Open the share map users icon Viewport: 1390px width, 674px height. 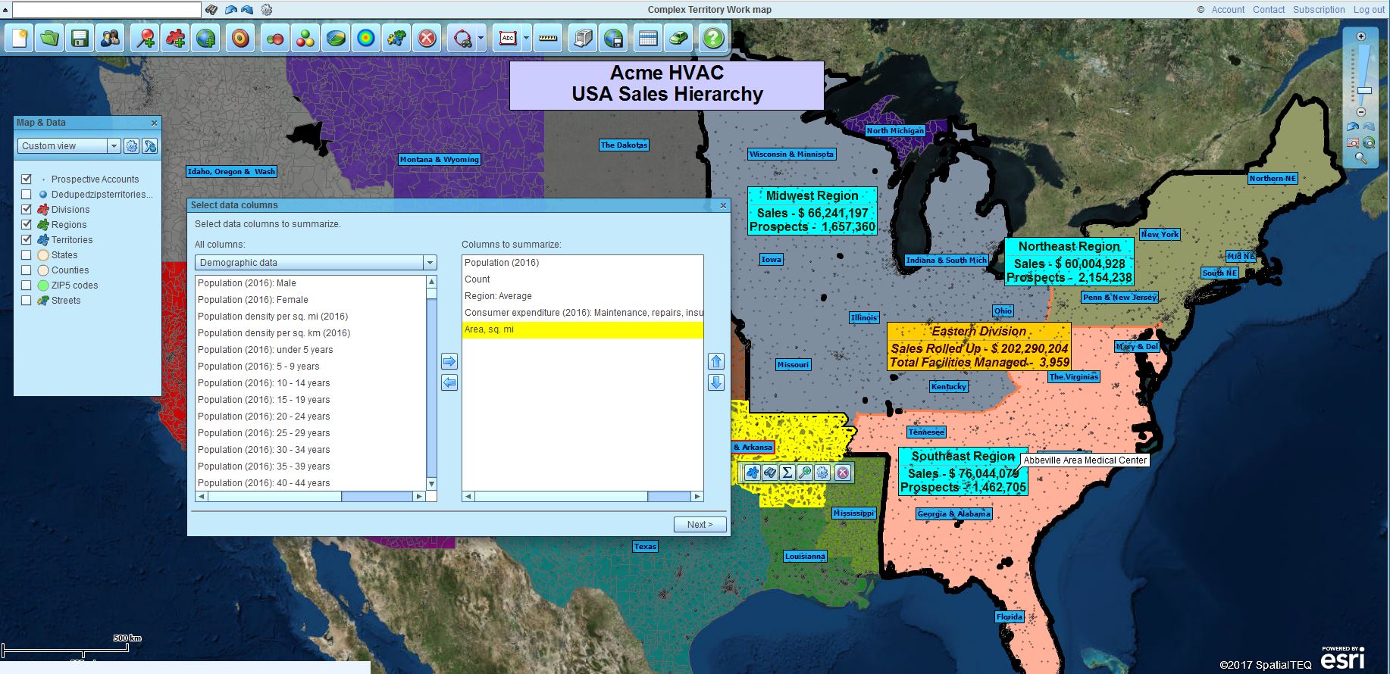coord(110,38)
